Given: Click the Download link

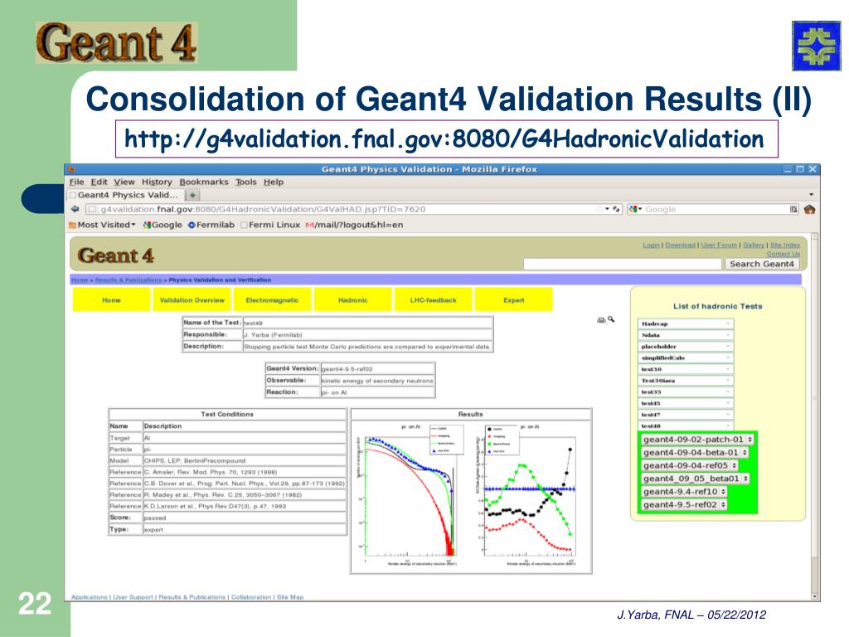Looking at the screenshot, I should (x=680, y=246).
